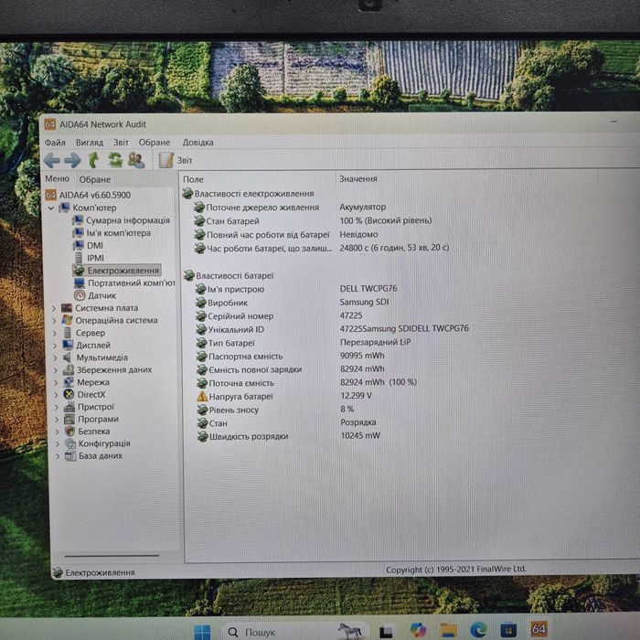The width and height of the screenshot is (640, 640).
Task: Open the Windows Start button
Action: click(202, 632)
